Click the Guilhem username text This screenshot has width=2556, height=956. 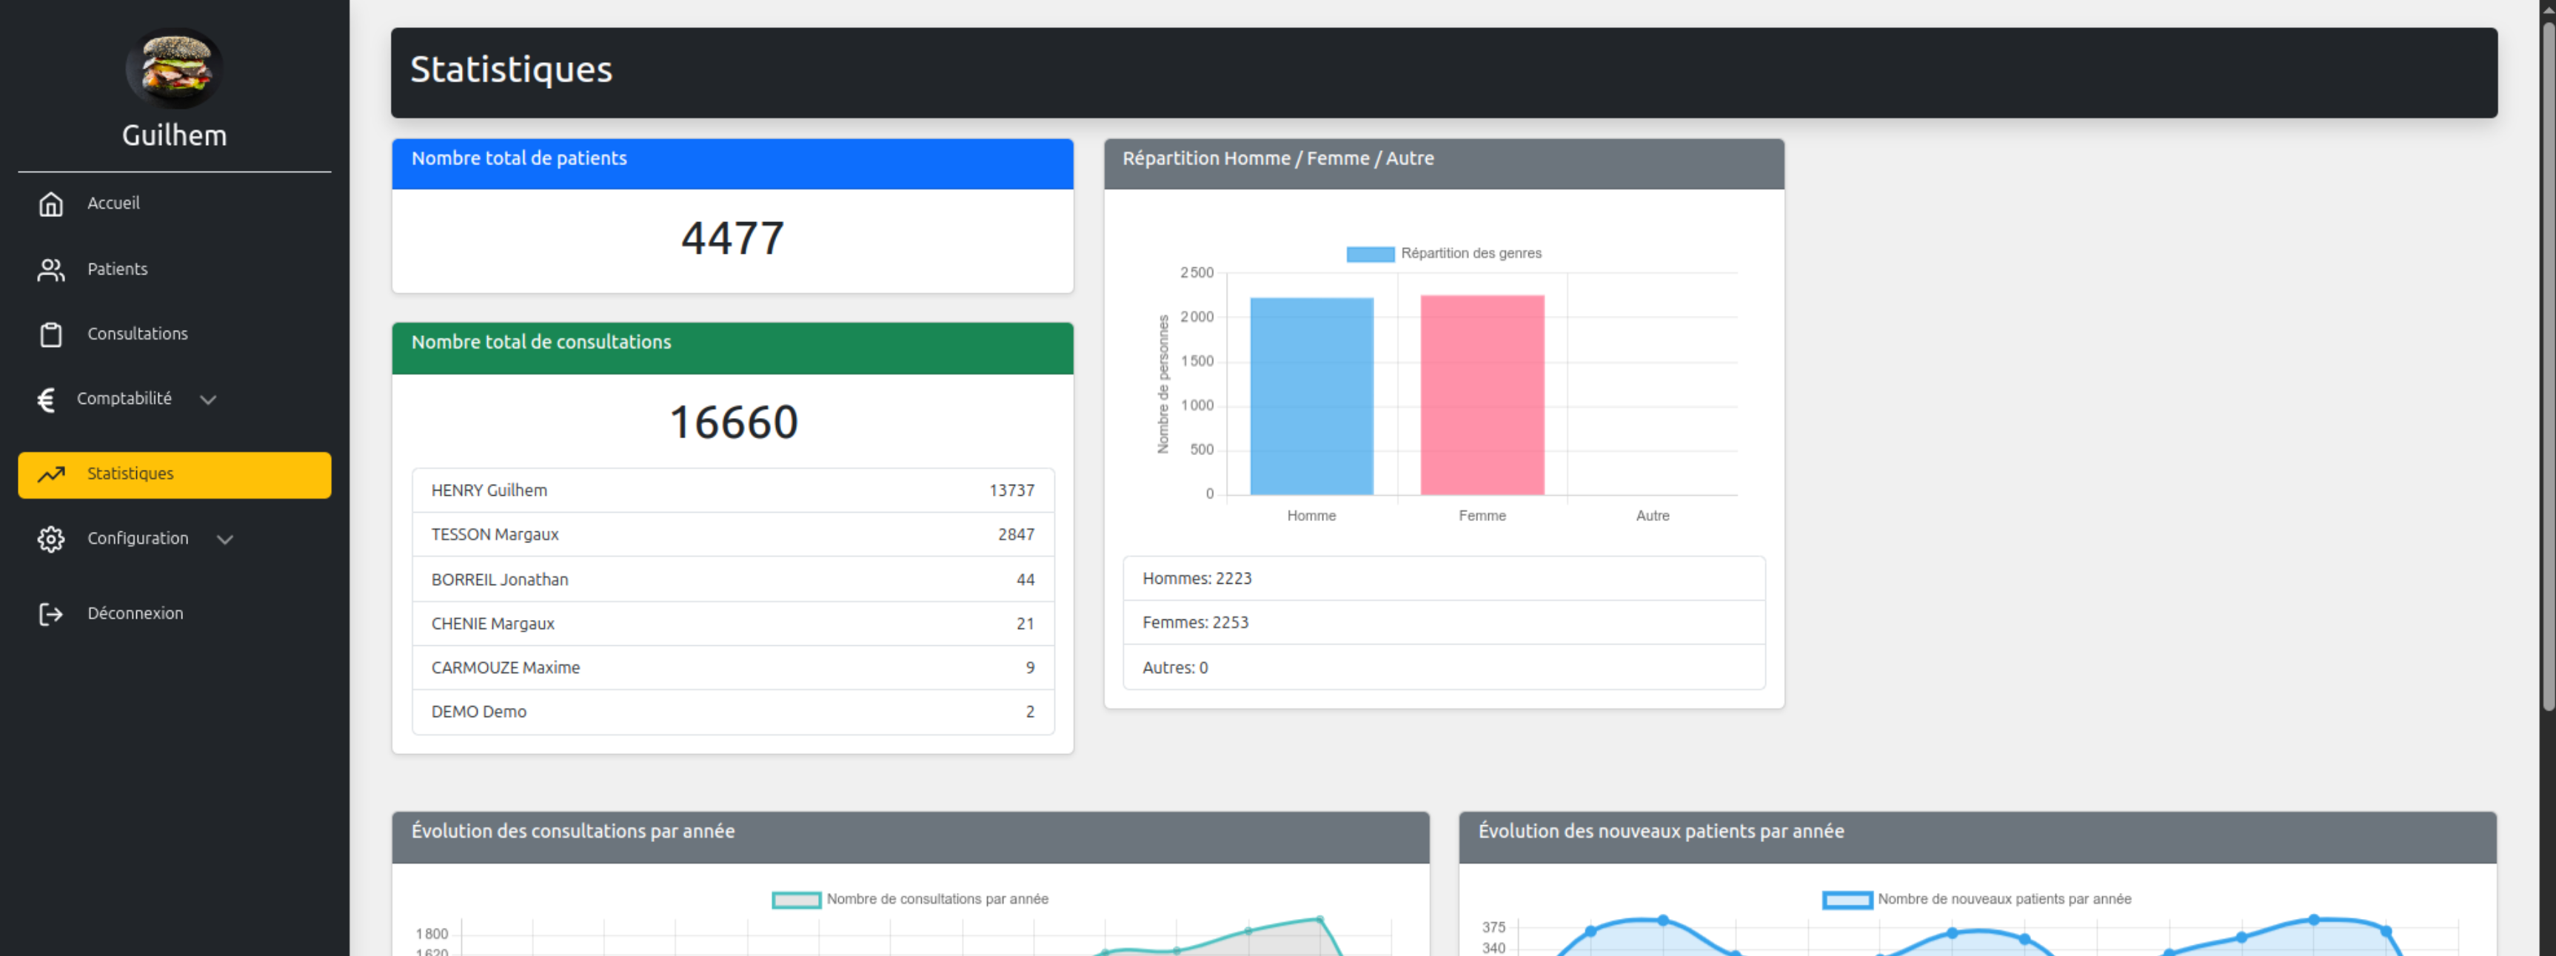click(174, 136)
